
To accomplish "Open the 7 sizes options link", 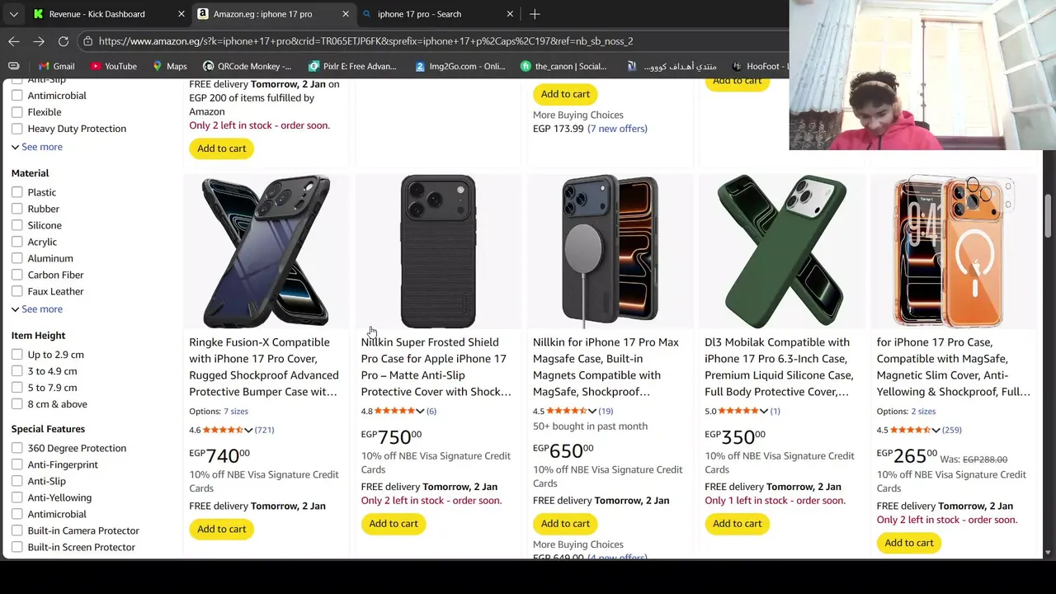I will (236, 412).
